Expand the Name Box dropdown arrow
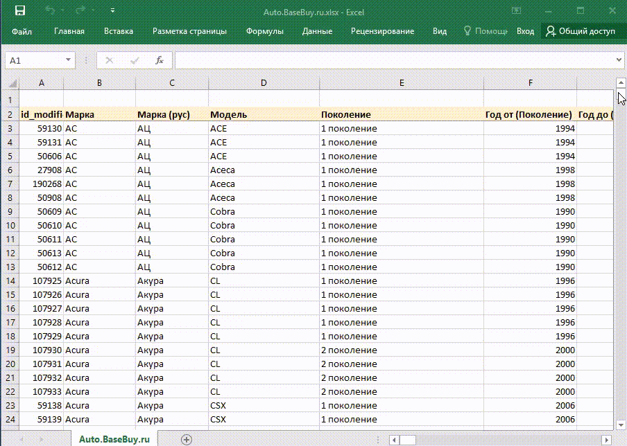Viewport: 627px width, 446px height. [x=69, y=60]
